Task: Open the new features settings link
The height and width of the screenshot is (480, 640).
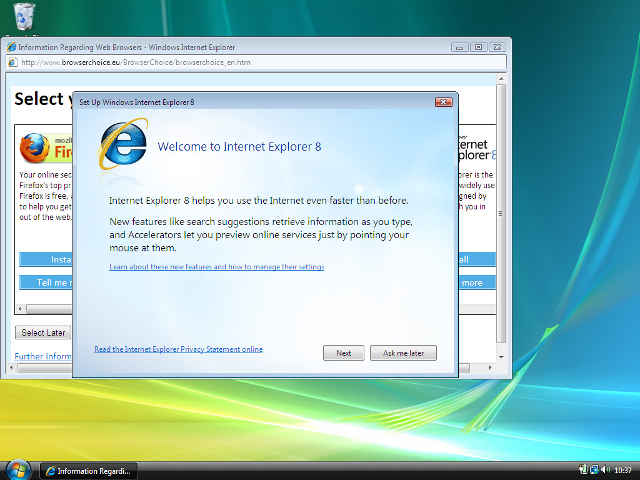Action: coord(217,267)
